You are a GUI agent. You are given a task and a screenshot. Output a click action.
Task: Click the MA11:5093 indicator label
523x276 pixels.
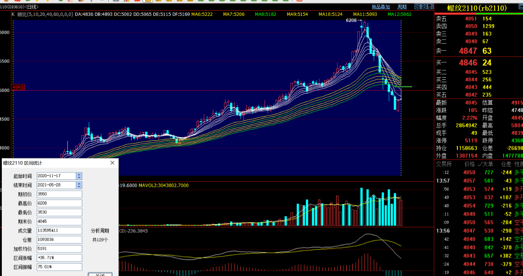[365, 14]
